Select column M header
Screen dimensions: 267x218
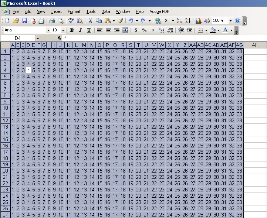pos(84,45)
